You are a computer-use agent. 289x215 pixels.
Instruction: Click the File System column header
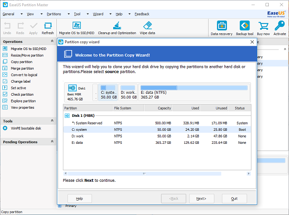tap(128, 108)
